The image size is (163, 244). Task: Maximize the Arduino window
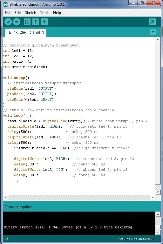click(142, 3)
